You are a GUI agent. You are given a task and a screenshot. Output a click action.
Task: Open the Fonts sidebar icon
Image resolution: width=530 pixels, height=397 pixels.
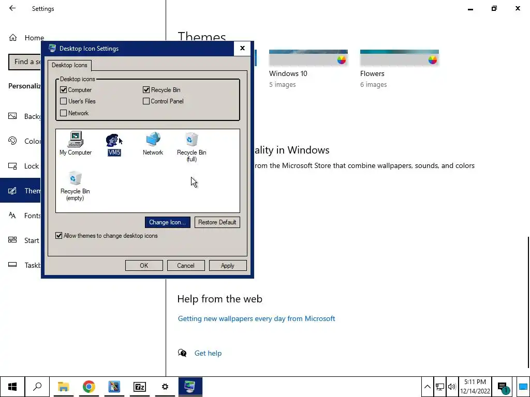(12, 216)
